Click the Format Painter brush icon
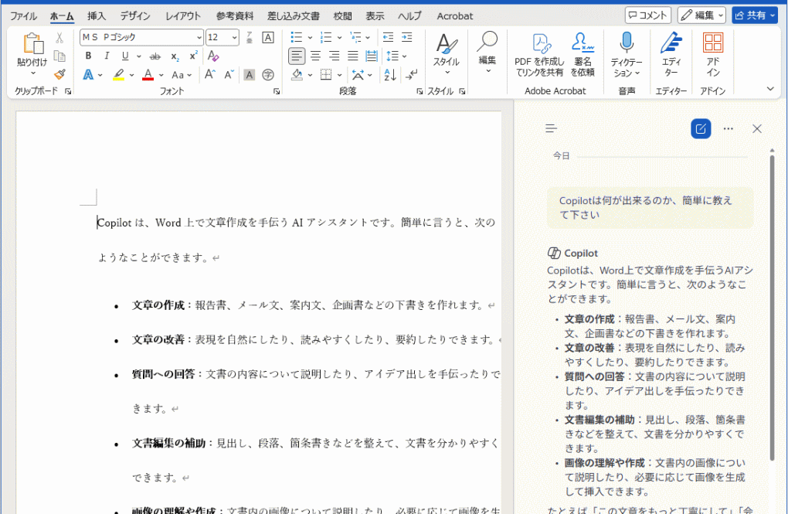 (x=59, y=75)
